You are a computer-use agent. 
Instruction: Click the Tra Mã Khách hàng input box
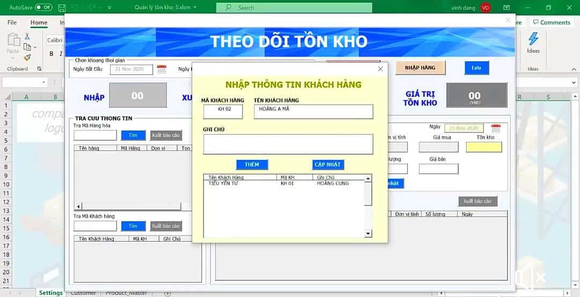(95, 226)
